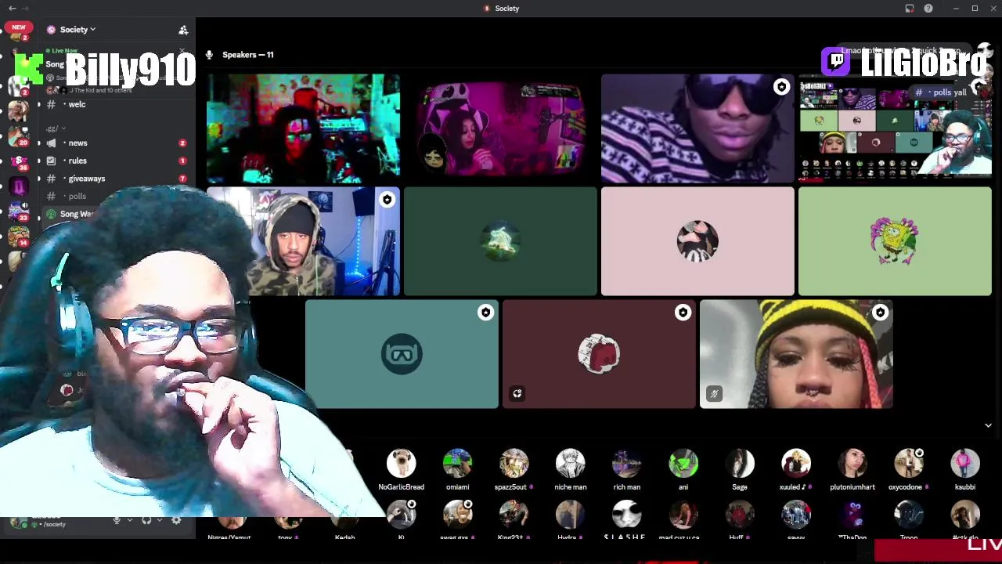This screenshot has height=564, width=1002.
Task: Dismiss the Live Now banner with X
Action: tap(182, 52)
